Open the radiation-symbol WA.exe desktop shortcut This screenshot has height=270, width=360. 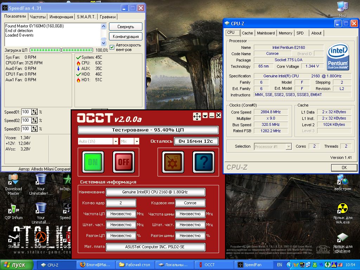coord(342,208)
